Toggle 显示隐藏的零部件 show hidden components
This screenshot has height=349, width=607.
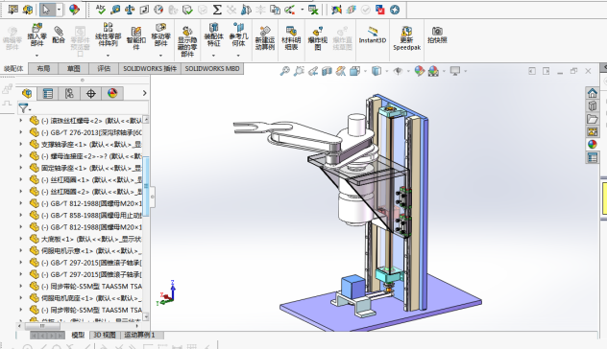coord(187,41)
